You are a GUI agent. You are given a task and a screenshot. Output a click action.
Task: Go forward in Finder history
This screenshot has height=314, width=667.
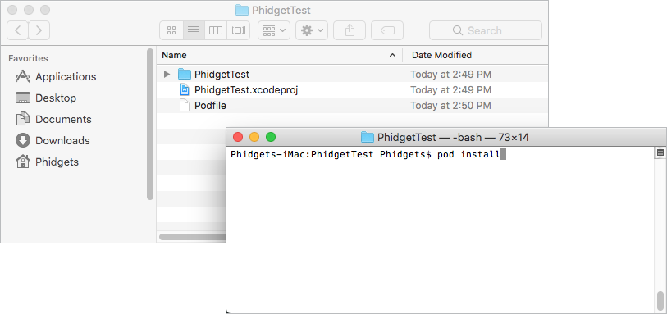pyautogui.click(x=39, y=30)
